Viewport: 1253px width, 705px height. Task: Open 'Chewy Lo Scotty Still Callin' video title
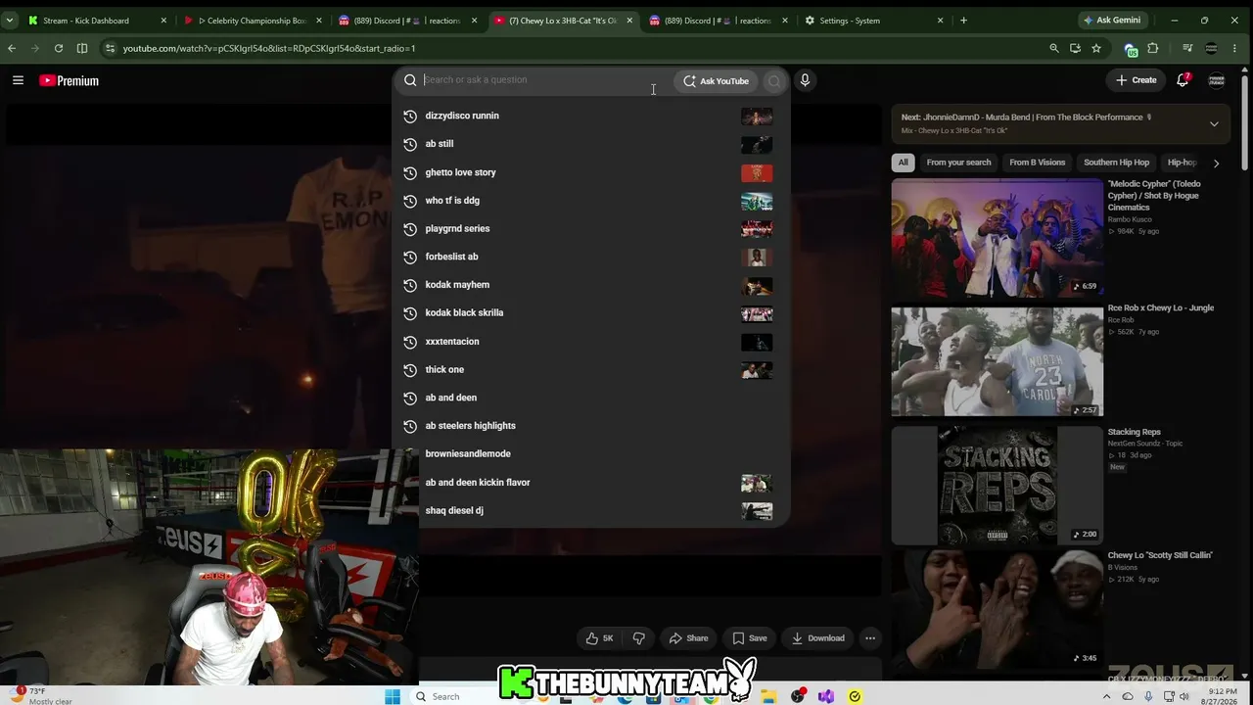[x=1160, y=555]
